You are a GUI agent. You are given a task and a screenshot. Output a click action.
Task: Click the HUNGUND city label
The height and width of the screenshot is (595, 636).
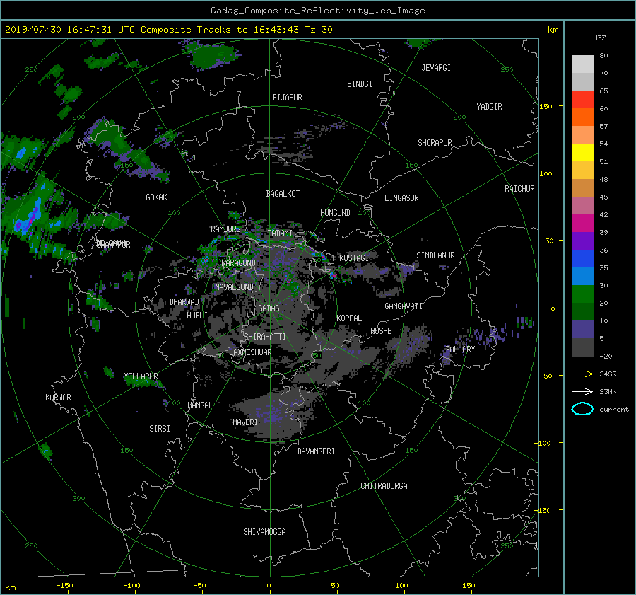coord(335,213)
